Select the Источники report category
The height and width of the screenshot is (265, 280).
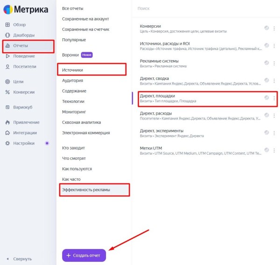(x=72, y=70)
